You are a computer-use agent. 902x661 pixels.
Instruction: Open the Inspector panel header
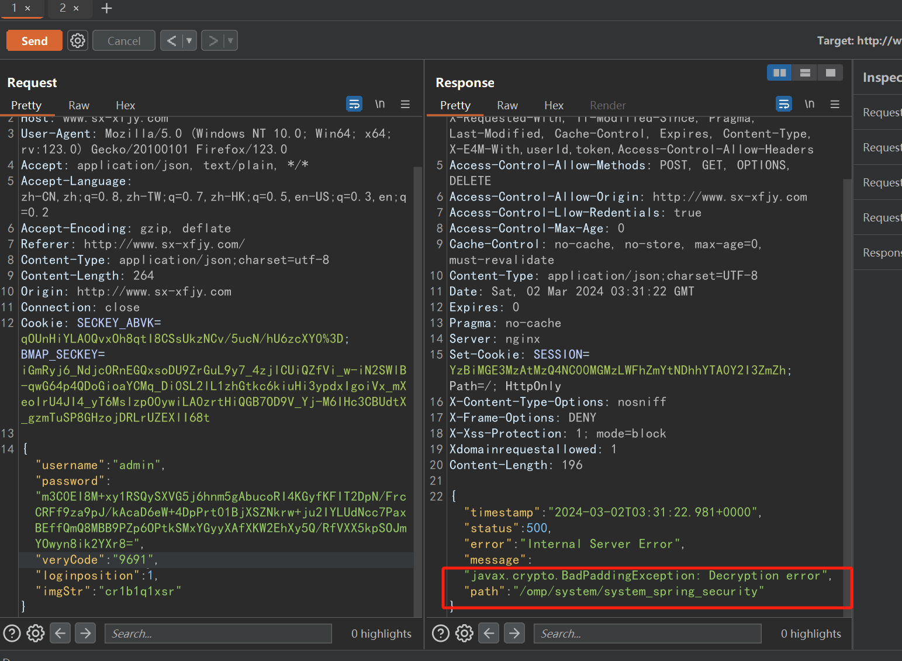882,77
